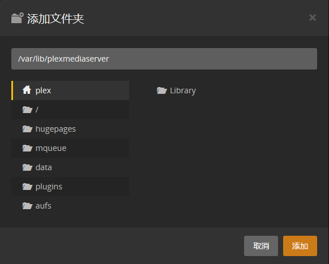Click the aufs folder icon
Viewport: 329px width, 264px height.
(28, 206)
